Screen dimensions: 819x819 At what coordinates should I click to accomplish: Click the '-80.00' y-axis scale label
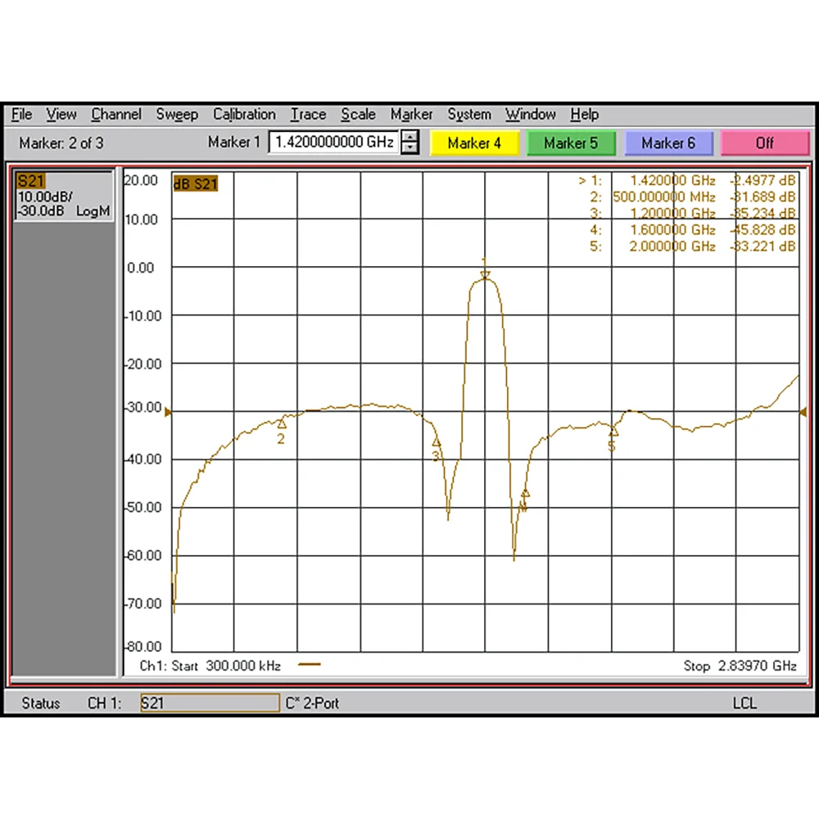point(143,647)
